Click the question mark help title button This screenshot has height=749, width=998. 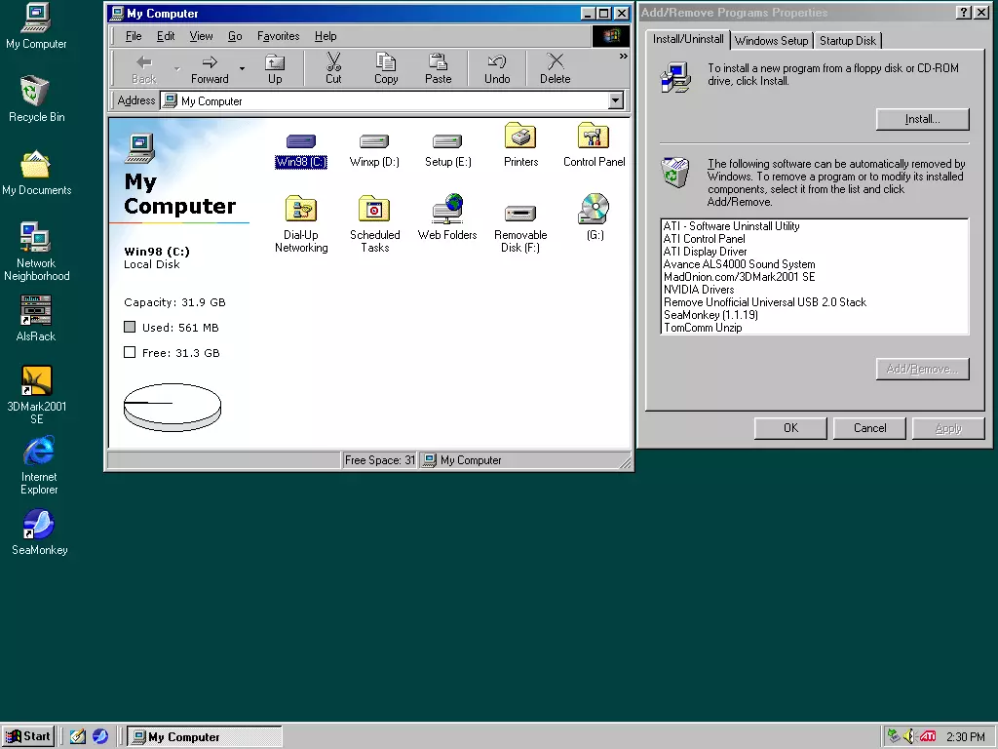tap(964, 13)
